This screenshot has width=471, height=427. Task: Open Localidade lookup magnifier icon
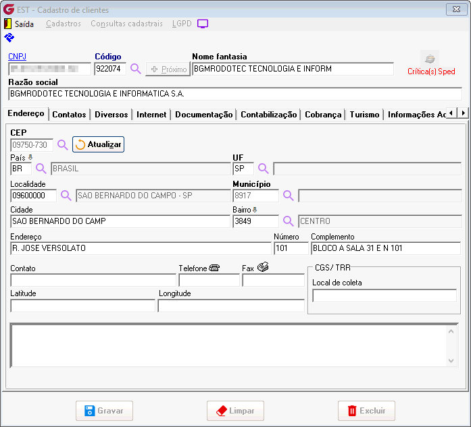66,196
